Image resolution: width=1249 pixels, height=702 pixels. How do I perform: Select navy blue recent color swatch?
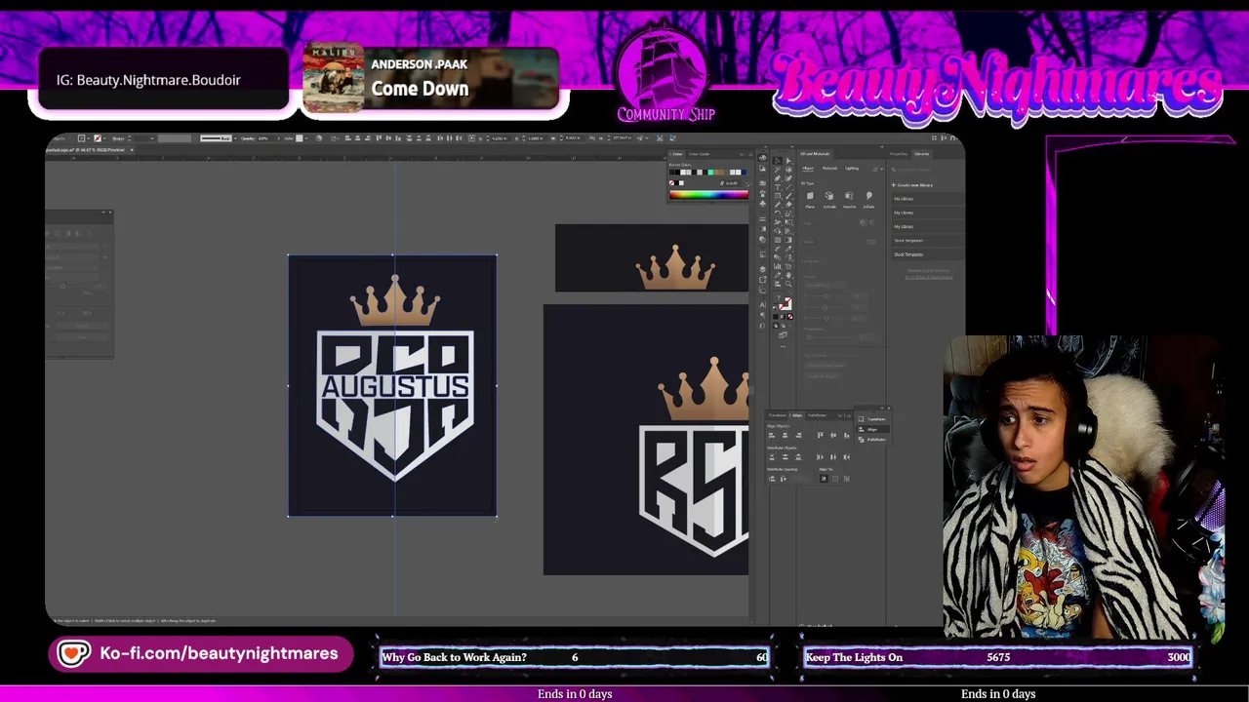[744, 173]
